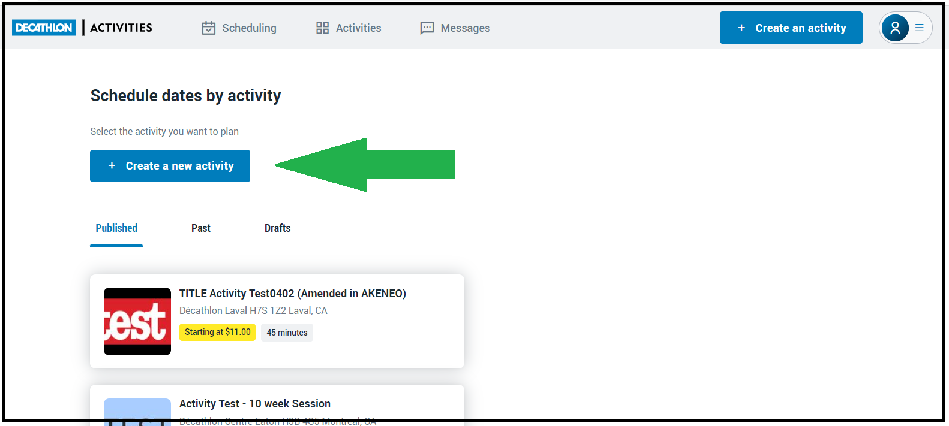Viewport: 949px width, 426px height.
Task: Click the Messages chat bubble icon
Action: click(427, 28)
